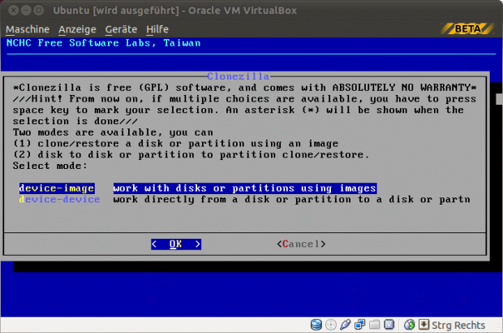
Task: Open the Hilfe menu
Action: [x=157, y=29]
